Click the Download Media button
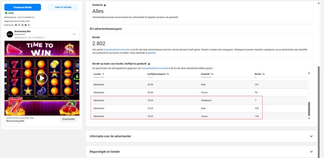 23,7
